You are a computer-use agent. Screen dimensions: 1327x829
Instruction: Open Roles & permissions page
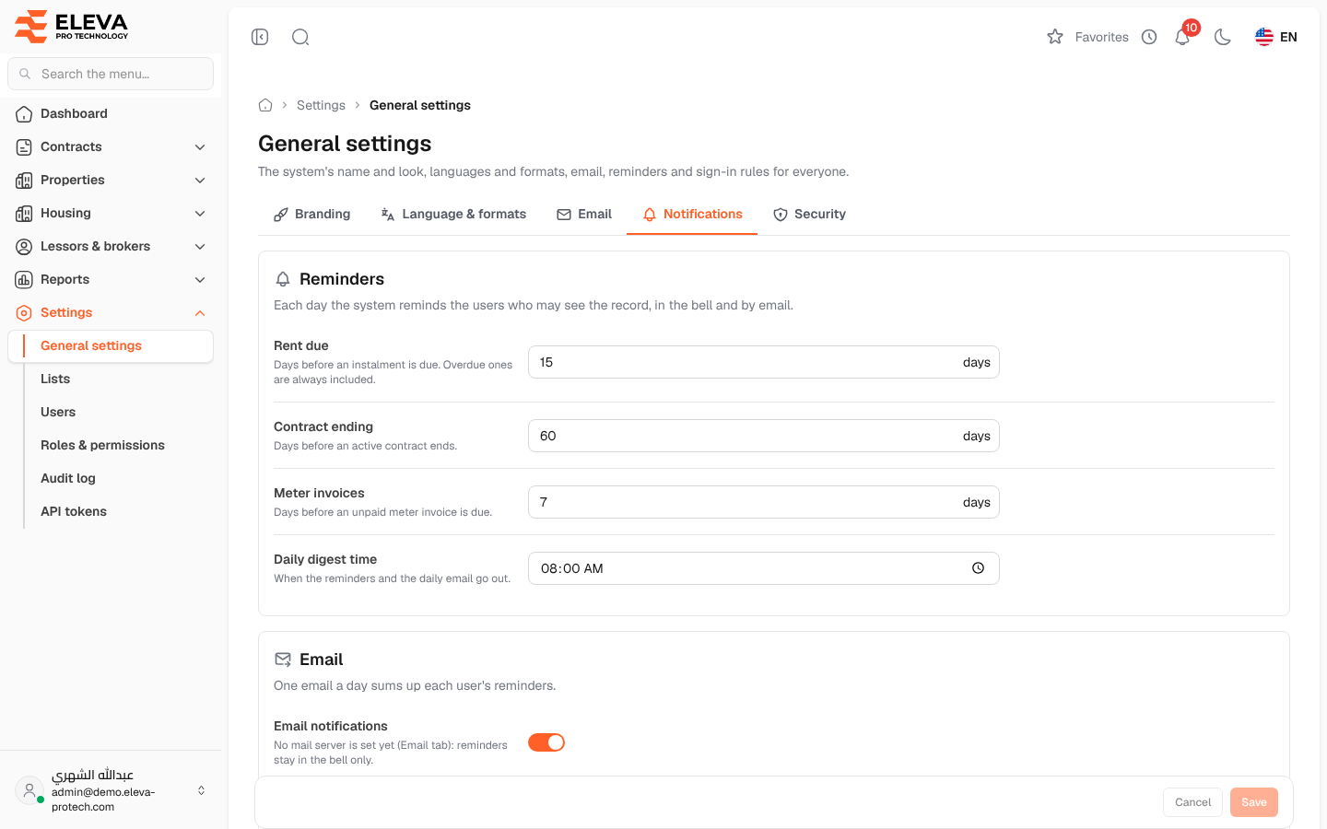tap(120, 445)
